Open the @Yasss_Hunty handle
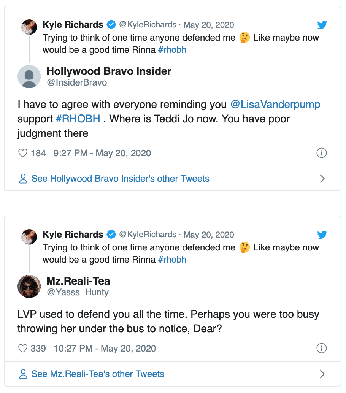This screenshot has width=346, height=393. click(78, 292)
